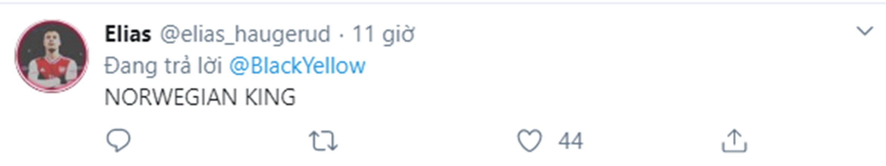The height and width of the screenshot is (166, 886).
Task: Open the Elias display name profile link
Action: point(128,34)
